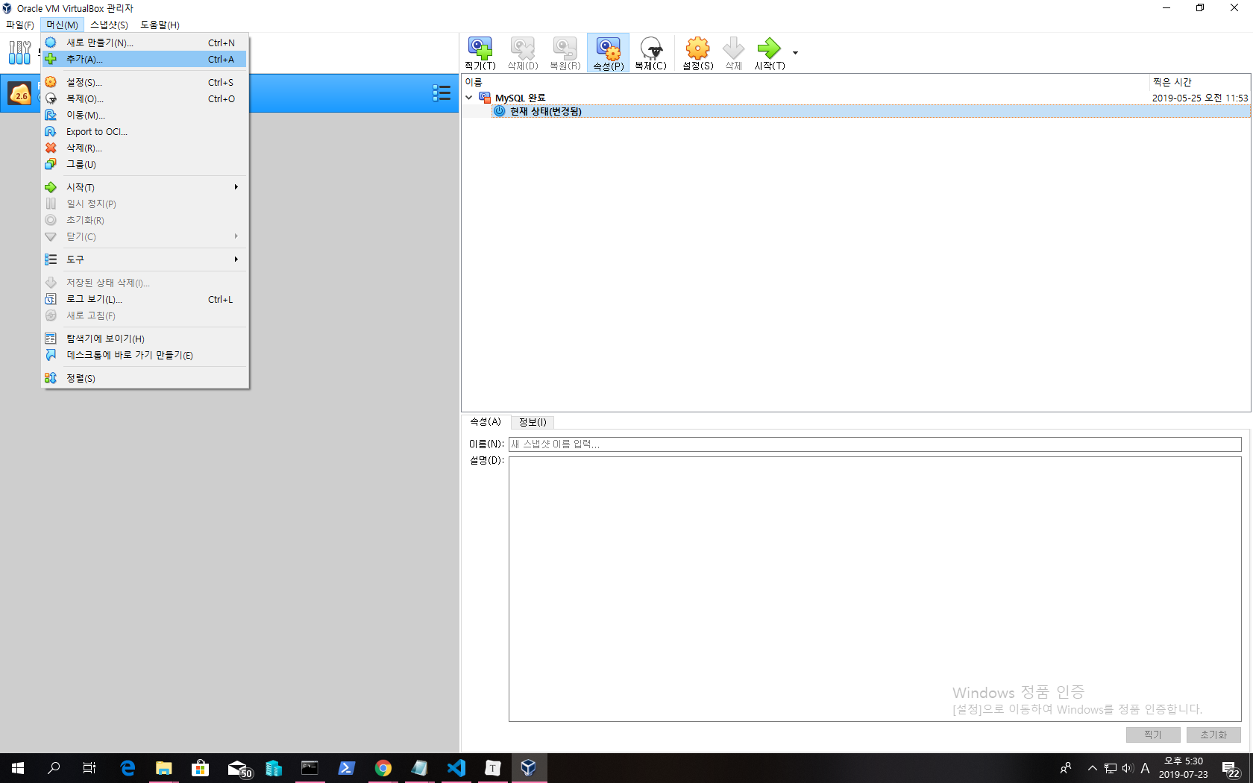Choose Show Log (로그 보기) menu entry
Screen dimensions: 1253x783
click(145, 299)
